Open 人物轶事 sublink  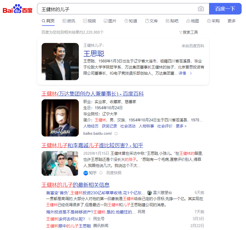[146, 126]
